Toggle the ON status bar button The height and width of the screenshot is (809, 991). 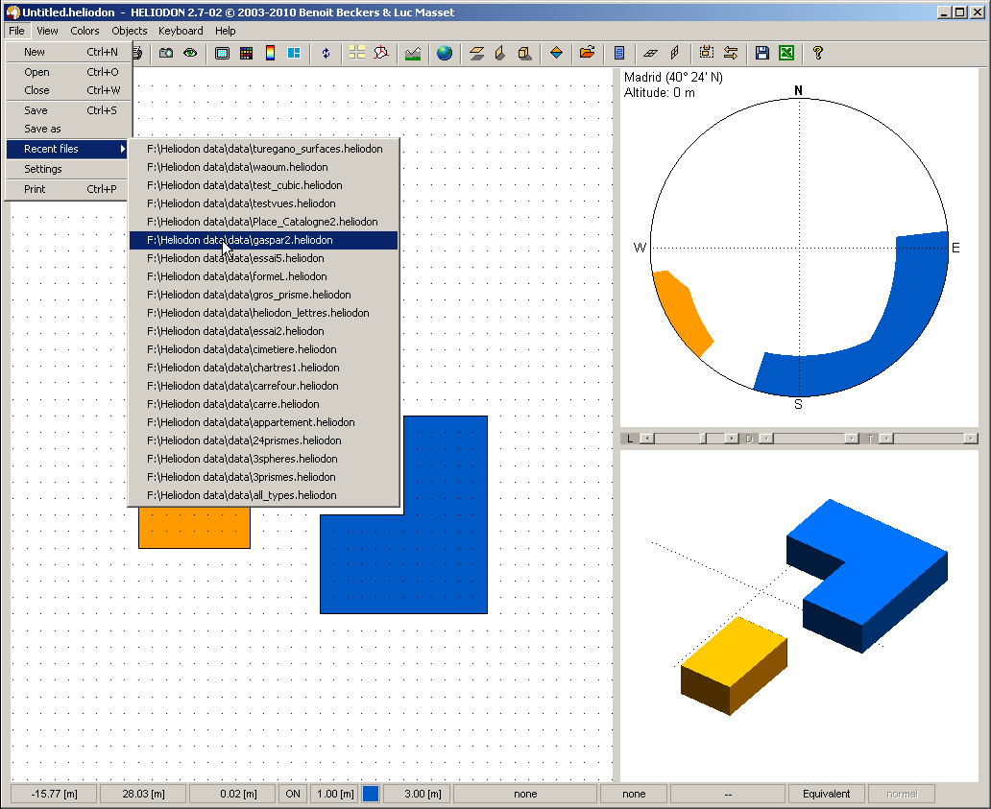tap(293, 794)
